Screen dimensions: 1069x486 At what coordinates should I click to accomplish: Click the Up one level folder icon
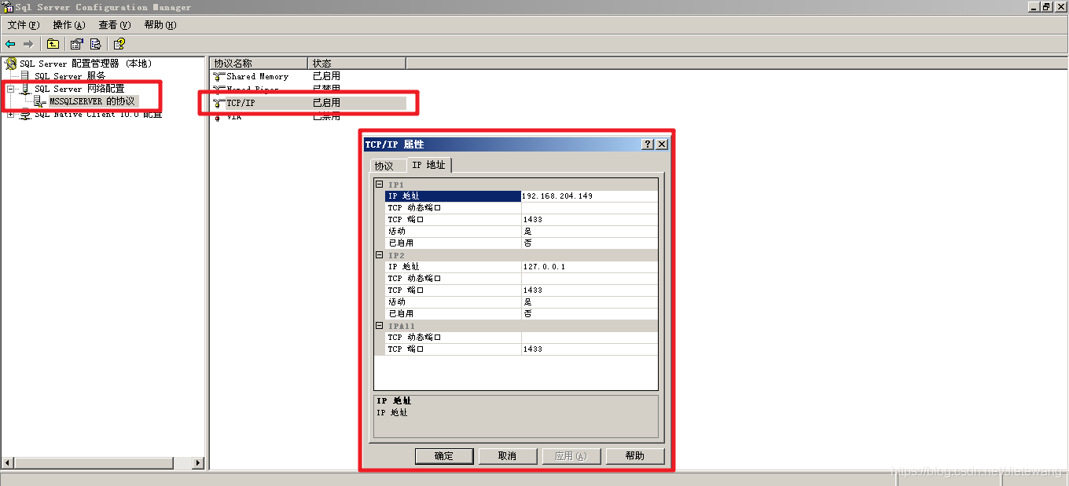53,44
